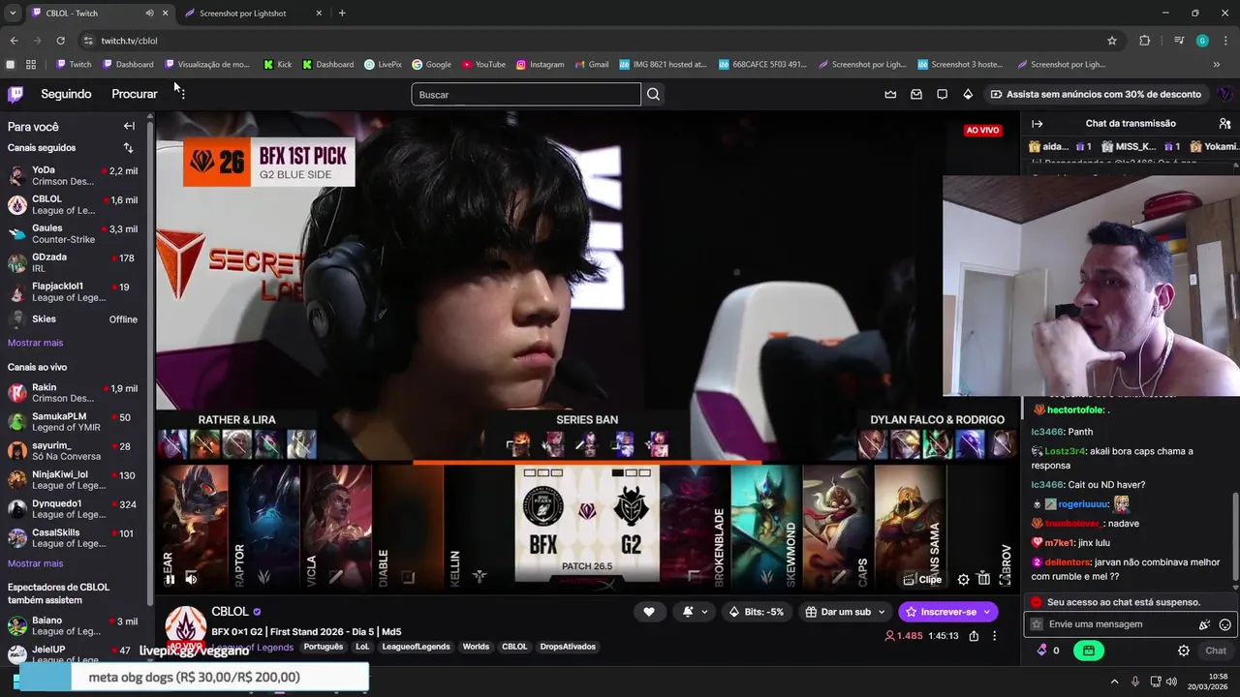
Task: Click the Buscar search field
Action: pyautogui.click(x=526, y=94)
